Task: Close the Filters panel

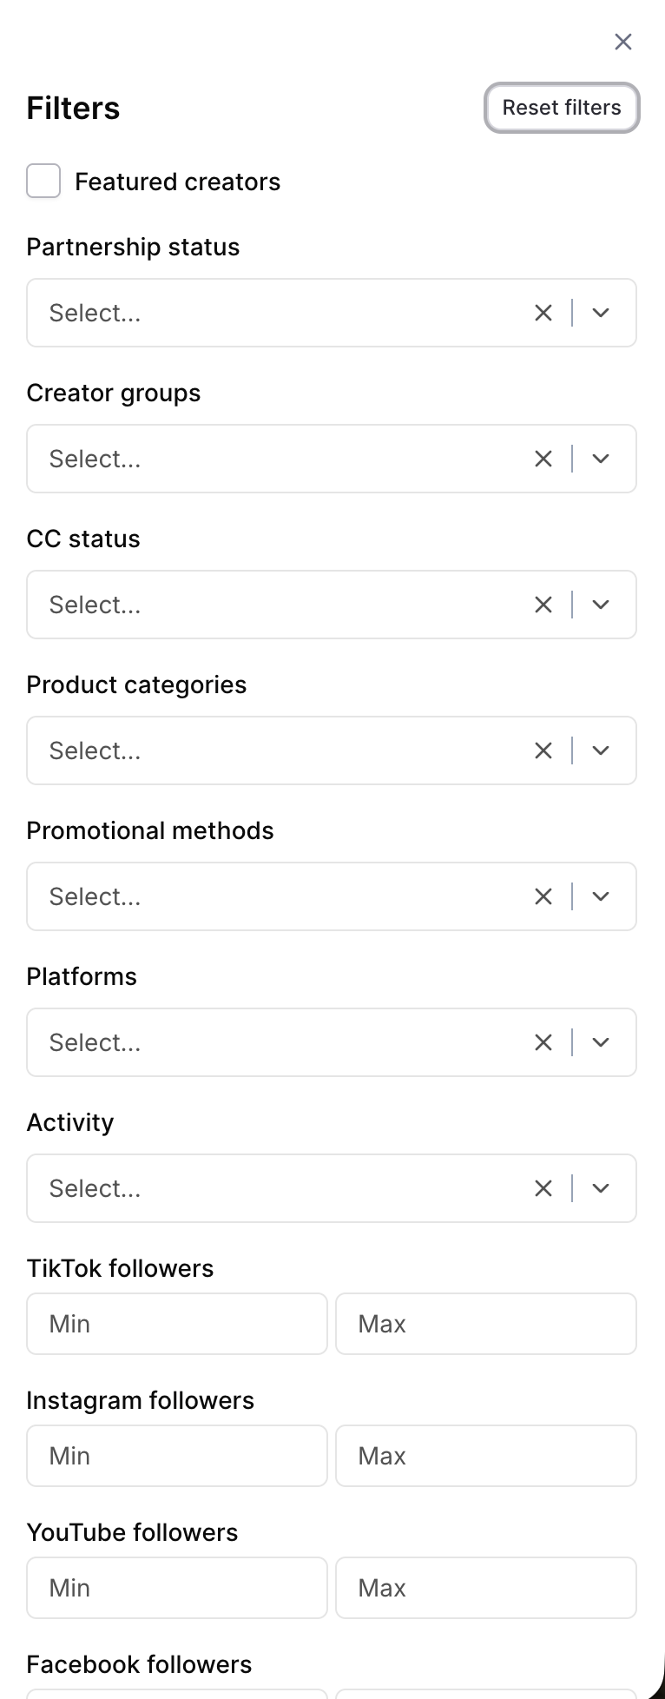Action: click(622, 42)
